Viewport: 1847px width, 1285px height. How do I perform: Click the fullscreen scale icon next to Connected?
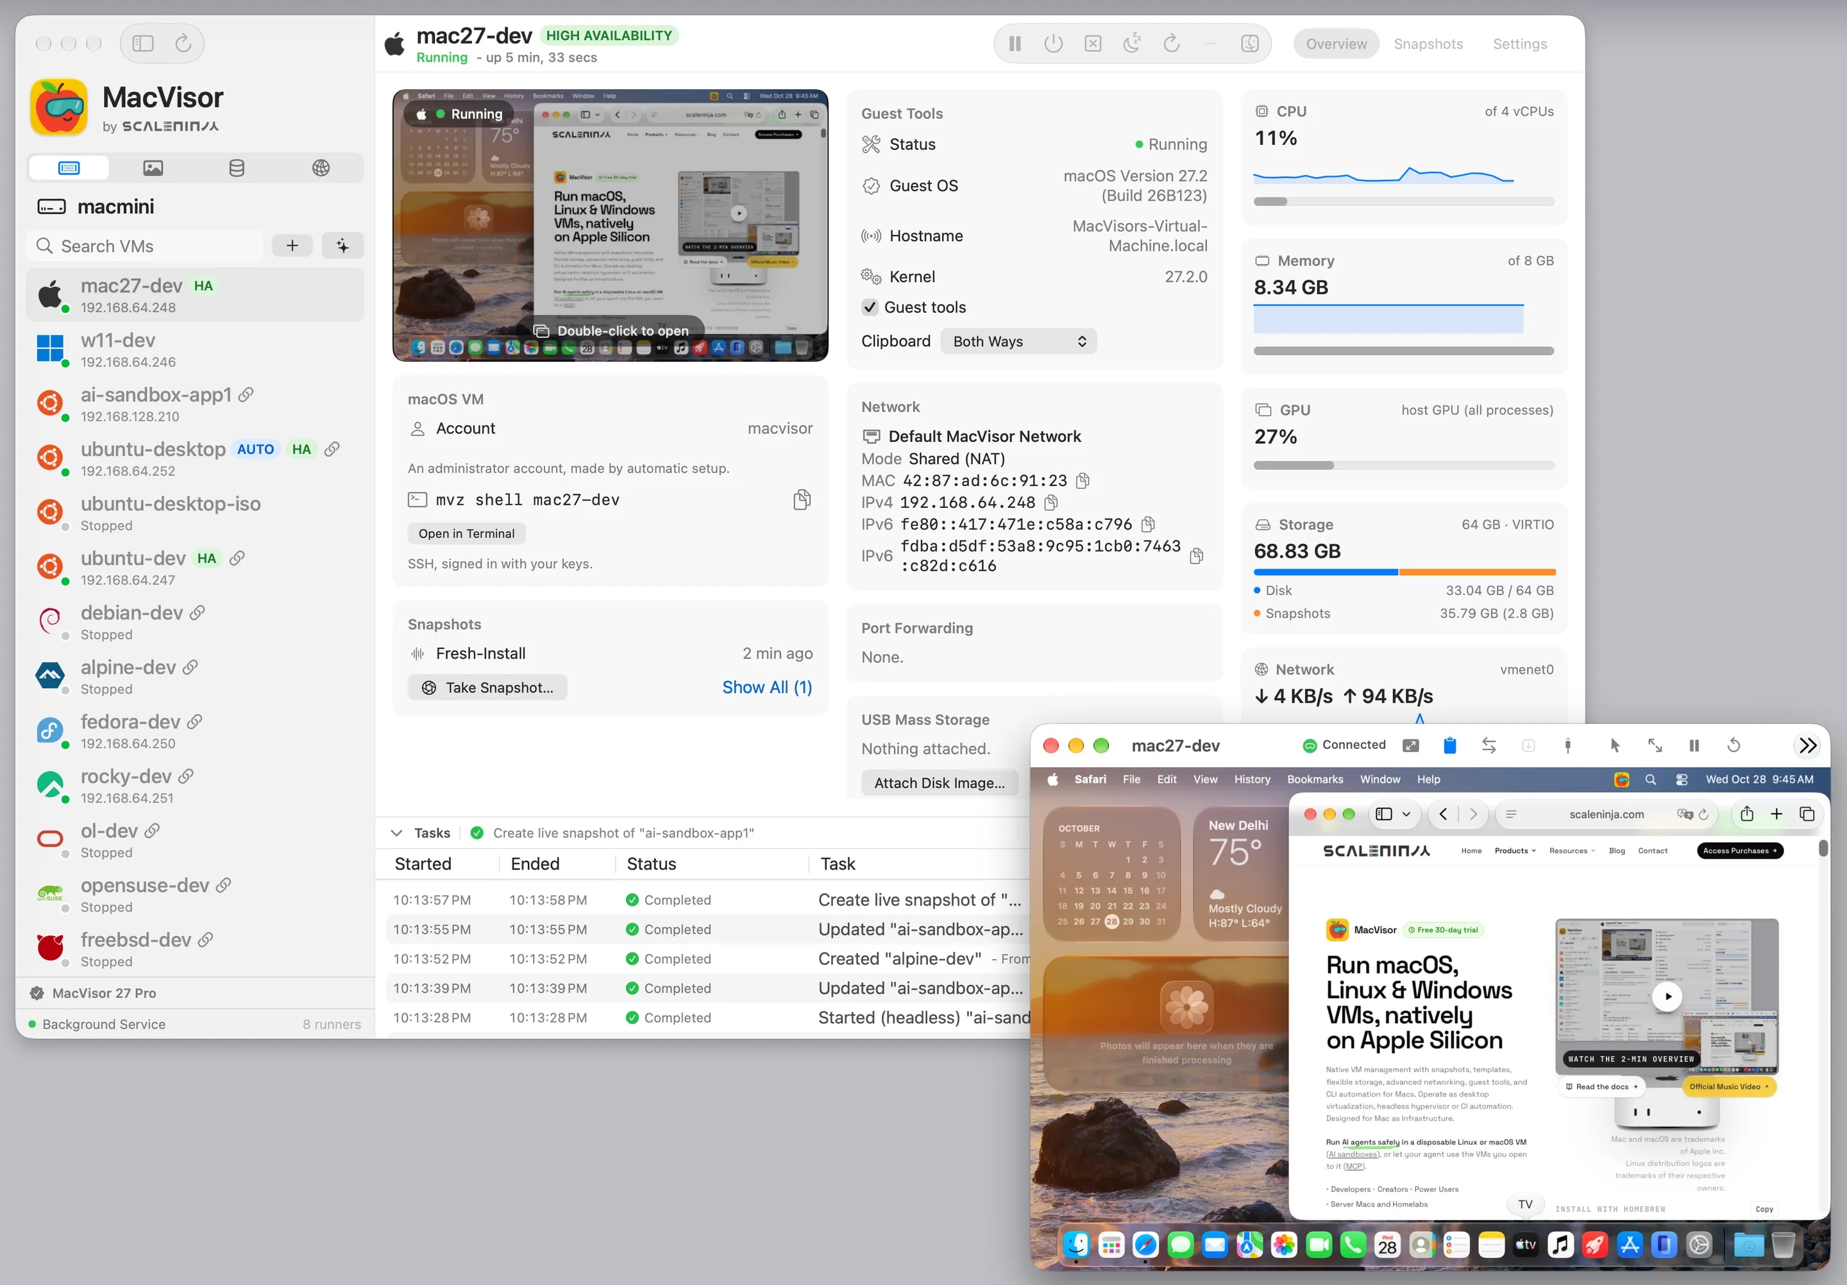point(1410,746)
